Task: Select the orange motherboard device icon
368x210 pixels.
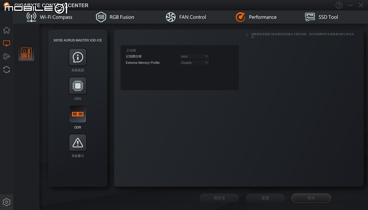Action: pyautogui.click(x=26, y=53)
